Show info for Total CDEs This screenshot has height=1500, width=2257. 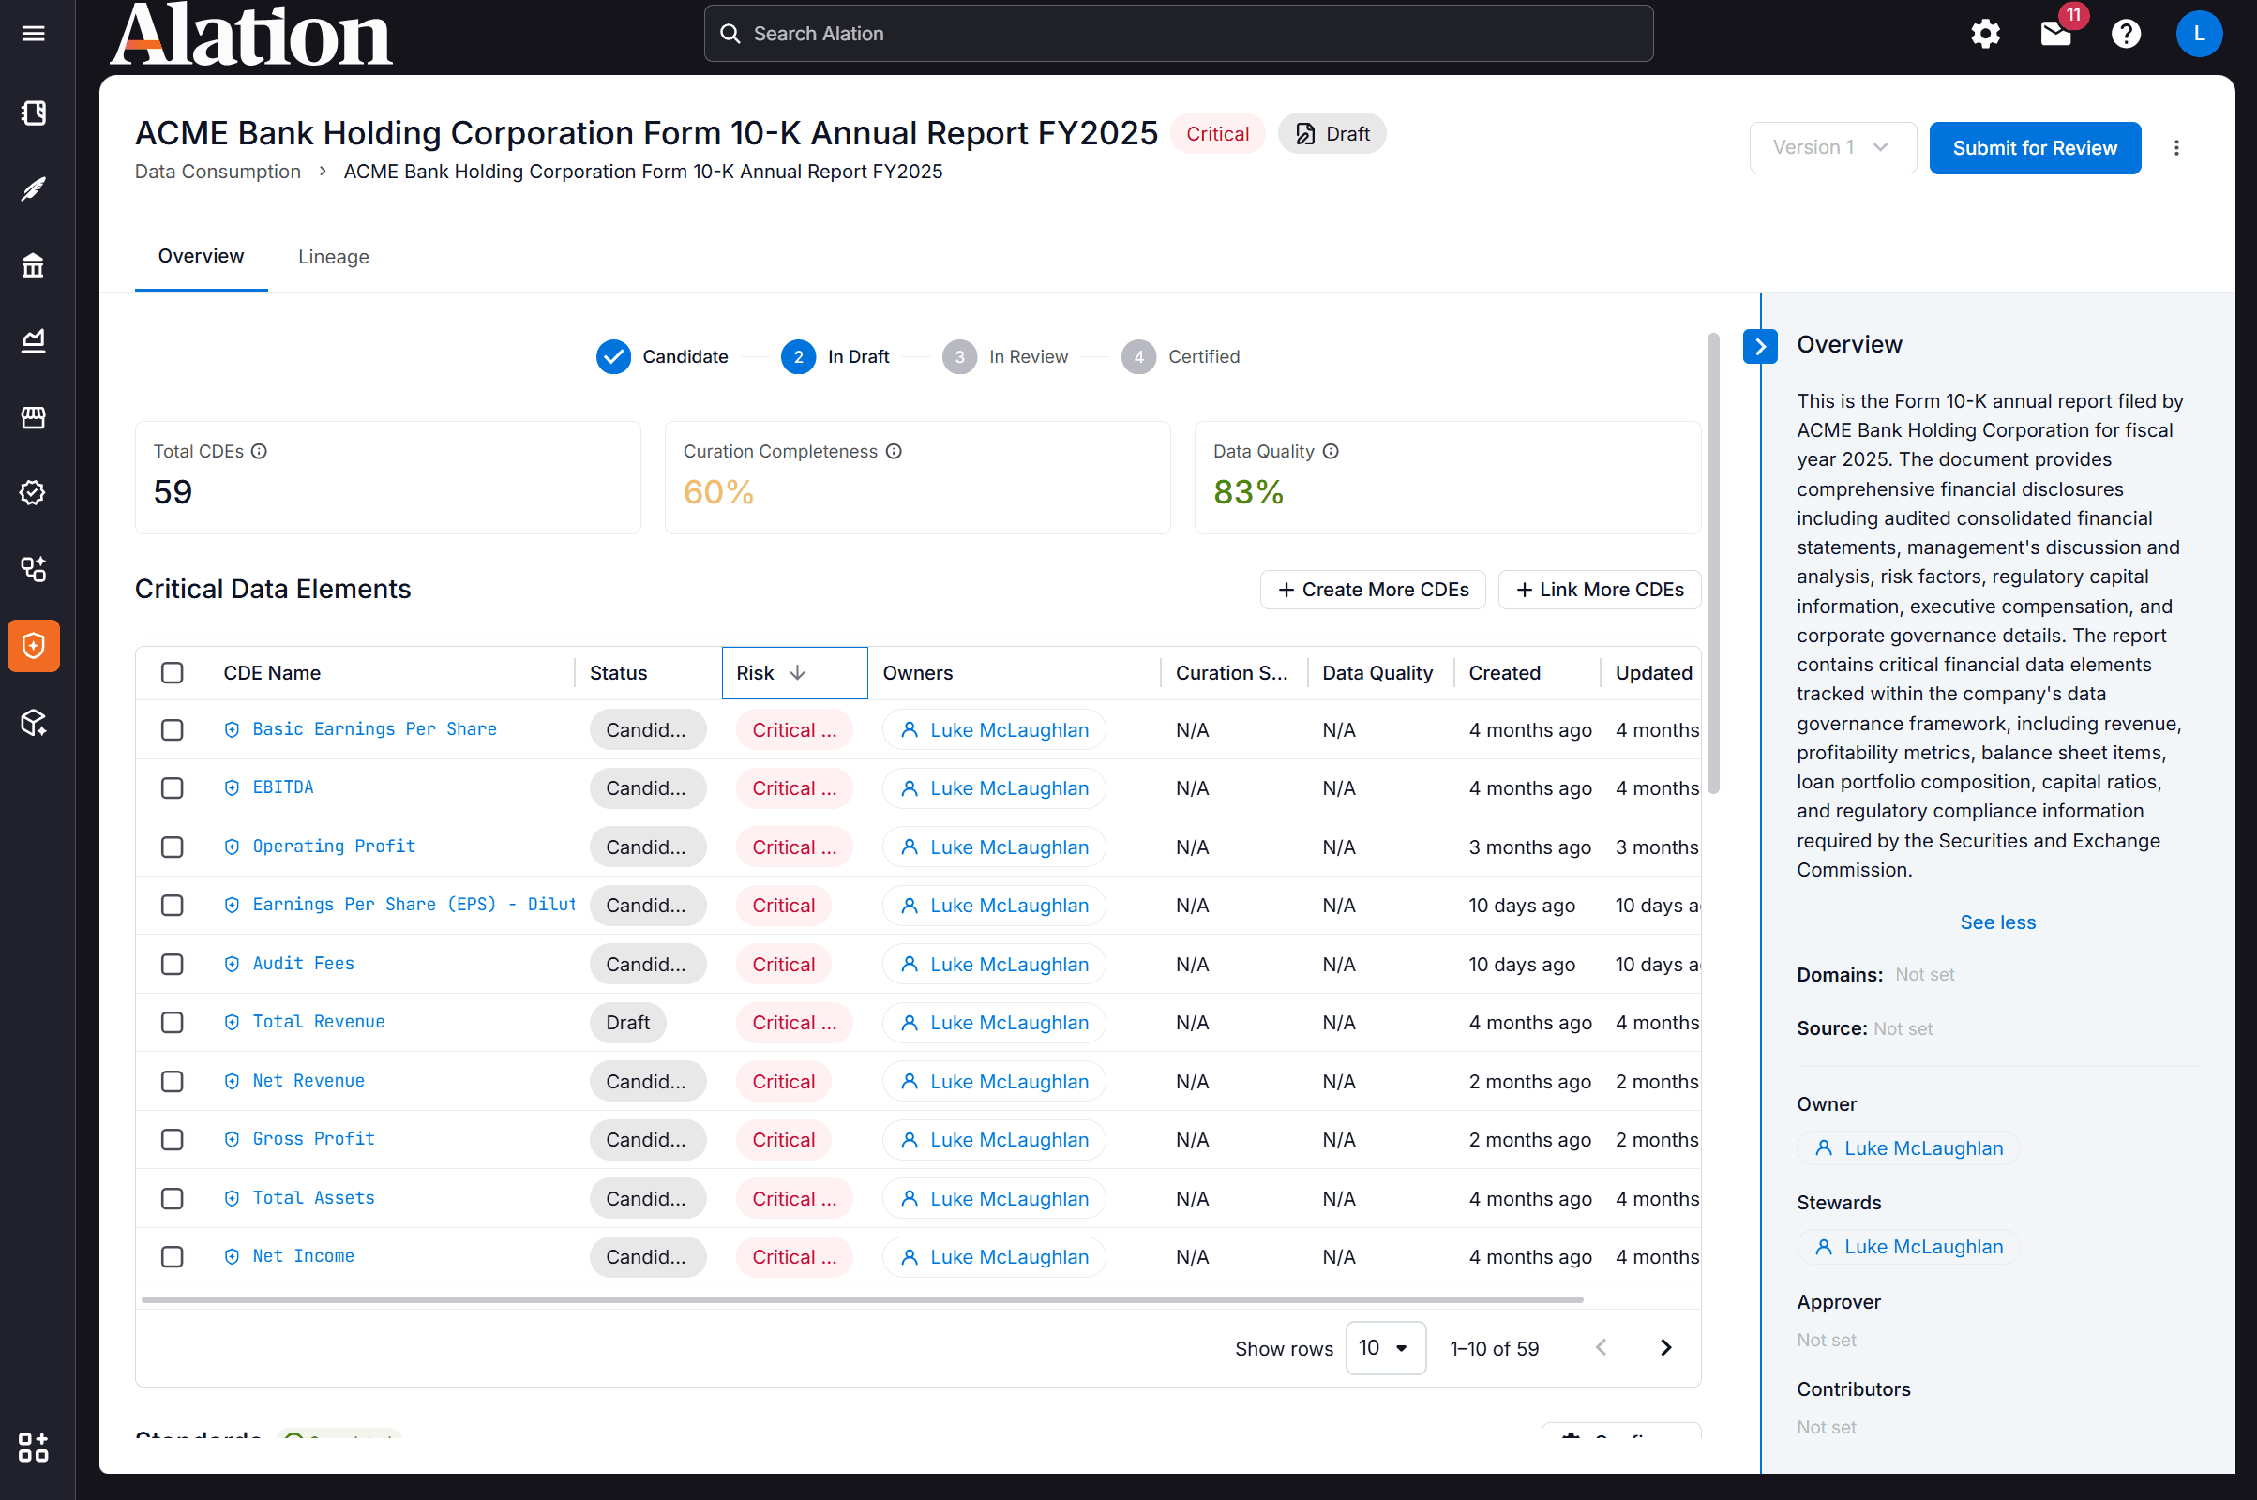(258, 452)
